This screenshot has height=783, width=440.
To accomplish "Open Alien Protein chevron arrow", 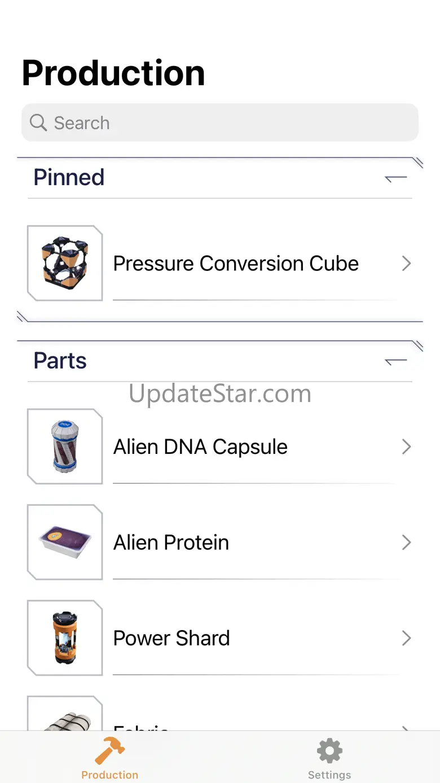I will [x=406, y=543].
